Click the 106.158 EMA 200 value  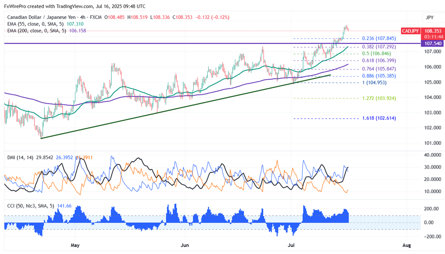(77, 30)
